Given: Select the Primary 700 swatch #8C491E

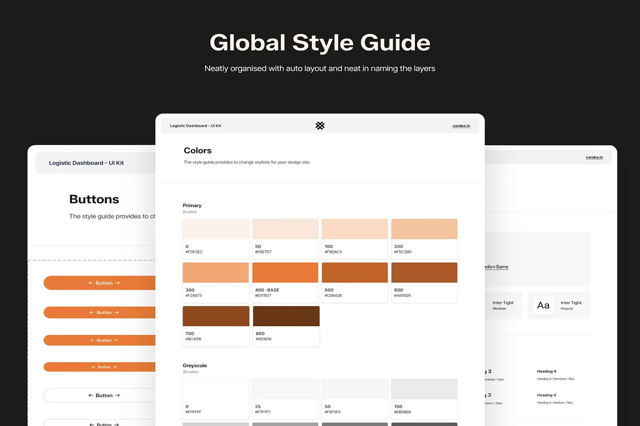Looking at the screenshot, I should point(216,326).
